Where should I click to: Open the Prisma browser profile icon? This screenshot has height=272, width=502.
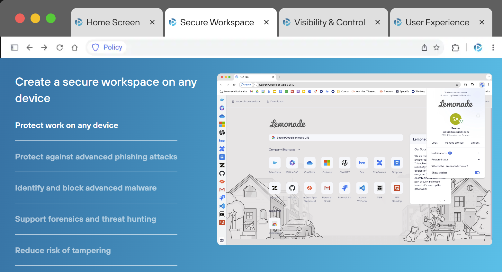tap(478, 47)
